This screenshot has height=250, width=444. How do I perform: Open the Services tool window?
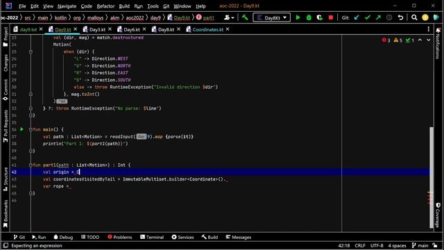pos(182,237)
